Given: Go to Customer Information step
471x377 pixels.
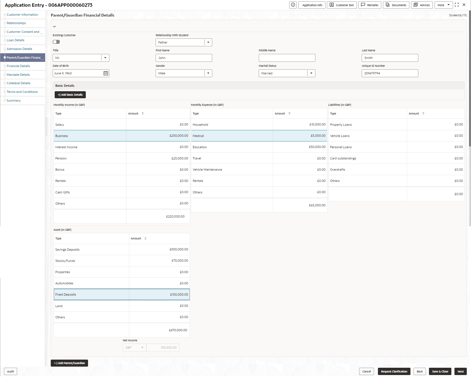Looking at the screenshot, I should click(22, 15).
